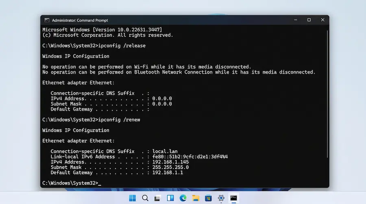Click the first "Windows IP Configuration" heading
The height and width of the screenshot is (204, 366).
pos(76,56)
